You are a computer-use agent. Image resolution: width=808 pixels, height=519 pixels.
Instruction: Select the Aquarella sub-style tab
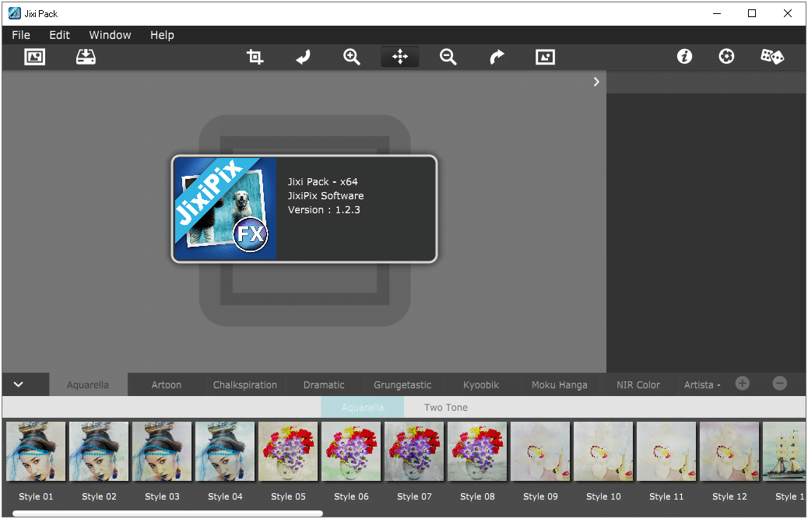pyautogui.click(x=362, y=407)
